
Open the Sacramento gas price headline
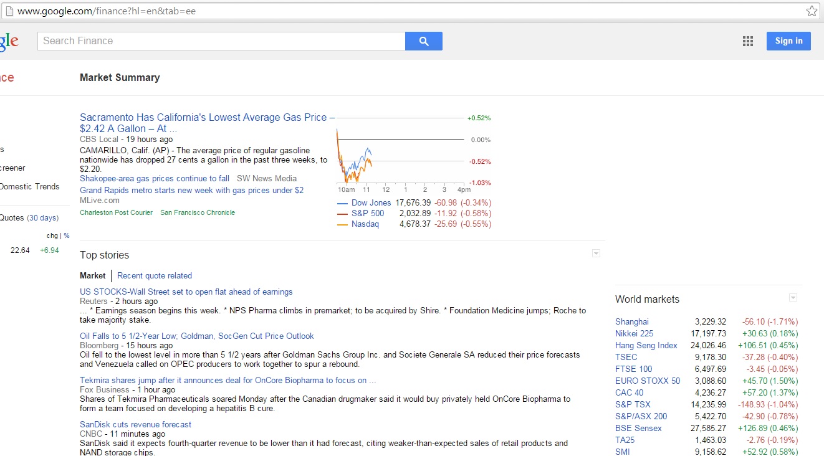coord(207,123)
